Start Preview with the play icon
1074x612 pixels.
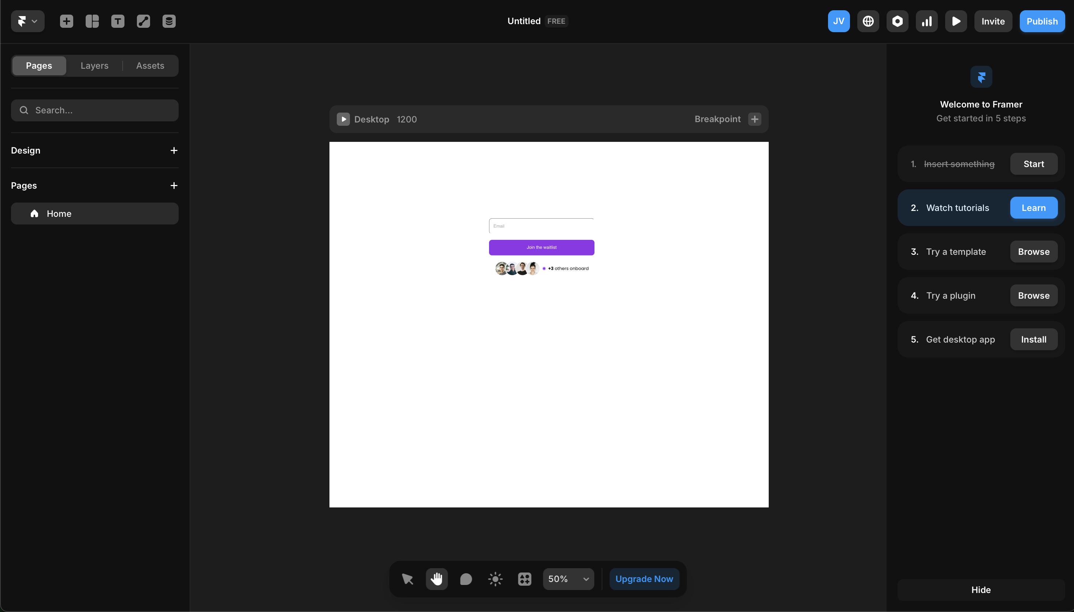coord(956,21)
